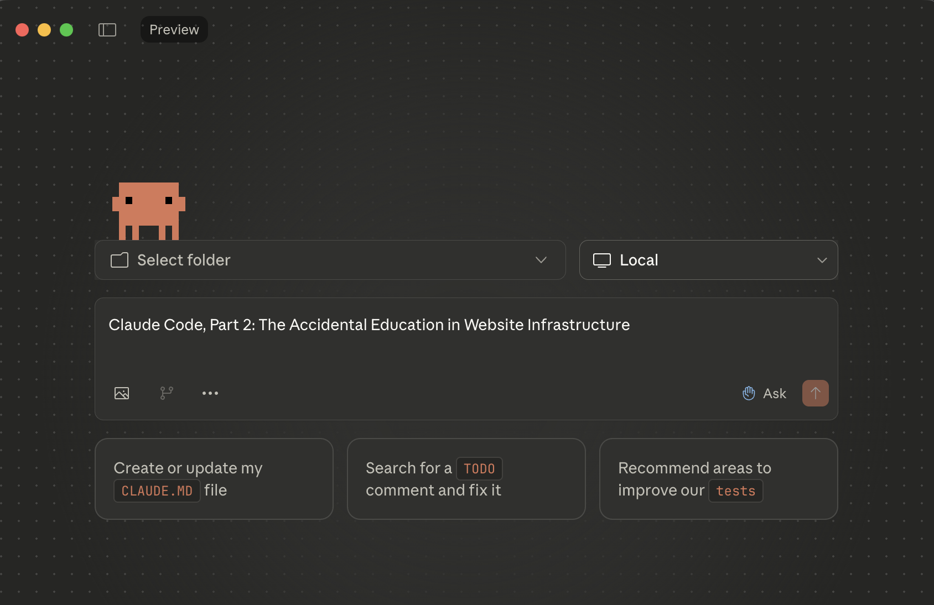The height and width of the screenshot is (605, 934).
Task: Click the folder icon in Select folder
Action: tap(120, 260)
